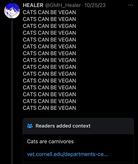Visit the @GMH_Healer handle
This screenshot has width=138, height=164.
pyautogui.click(x=63, y=5)
